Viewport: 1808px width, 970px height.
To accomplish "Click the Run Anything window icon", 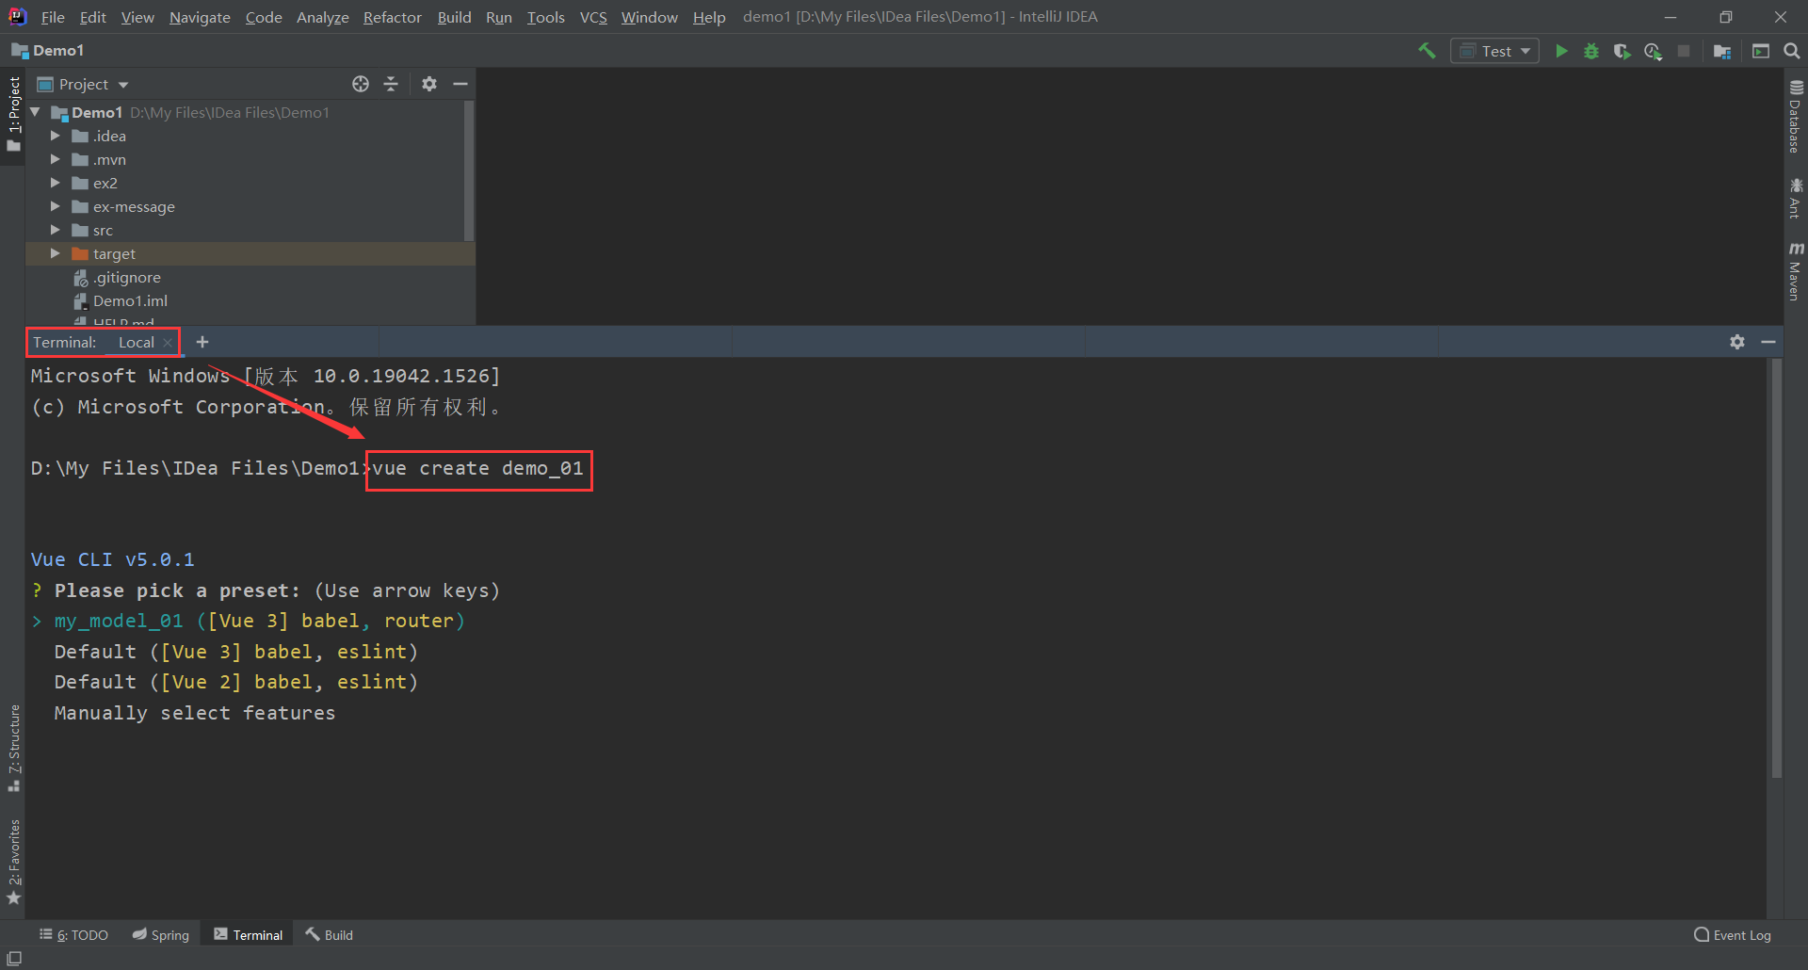I will pos(1761,51).
